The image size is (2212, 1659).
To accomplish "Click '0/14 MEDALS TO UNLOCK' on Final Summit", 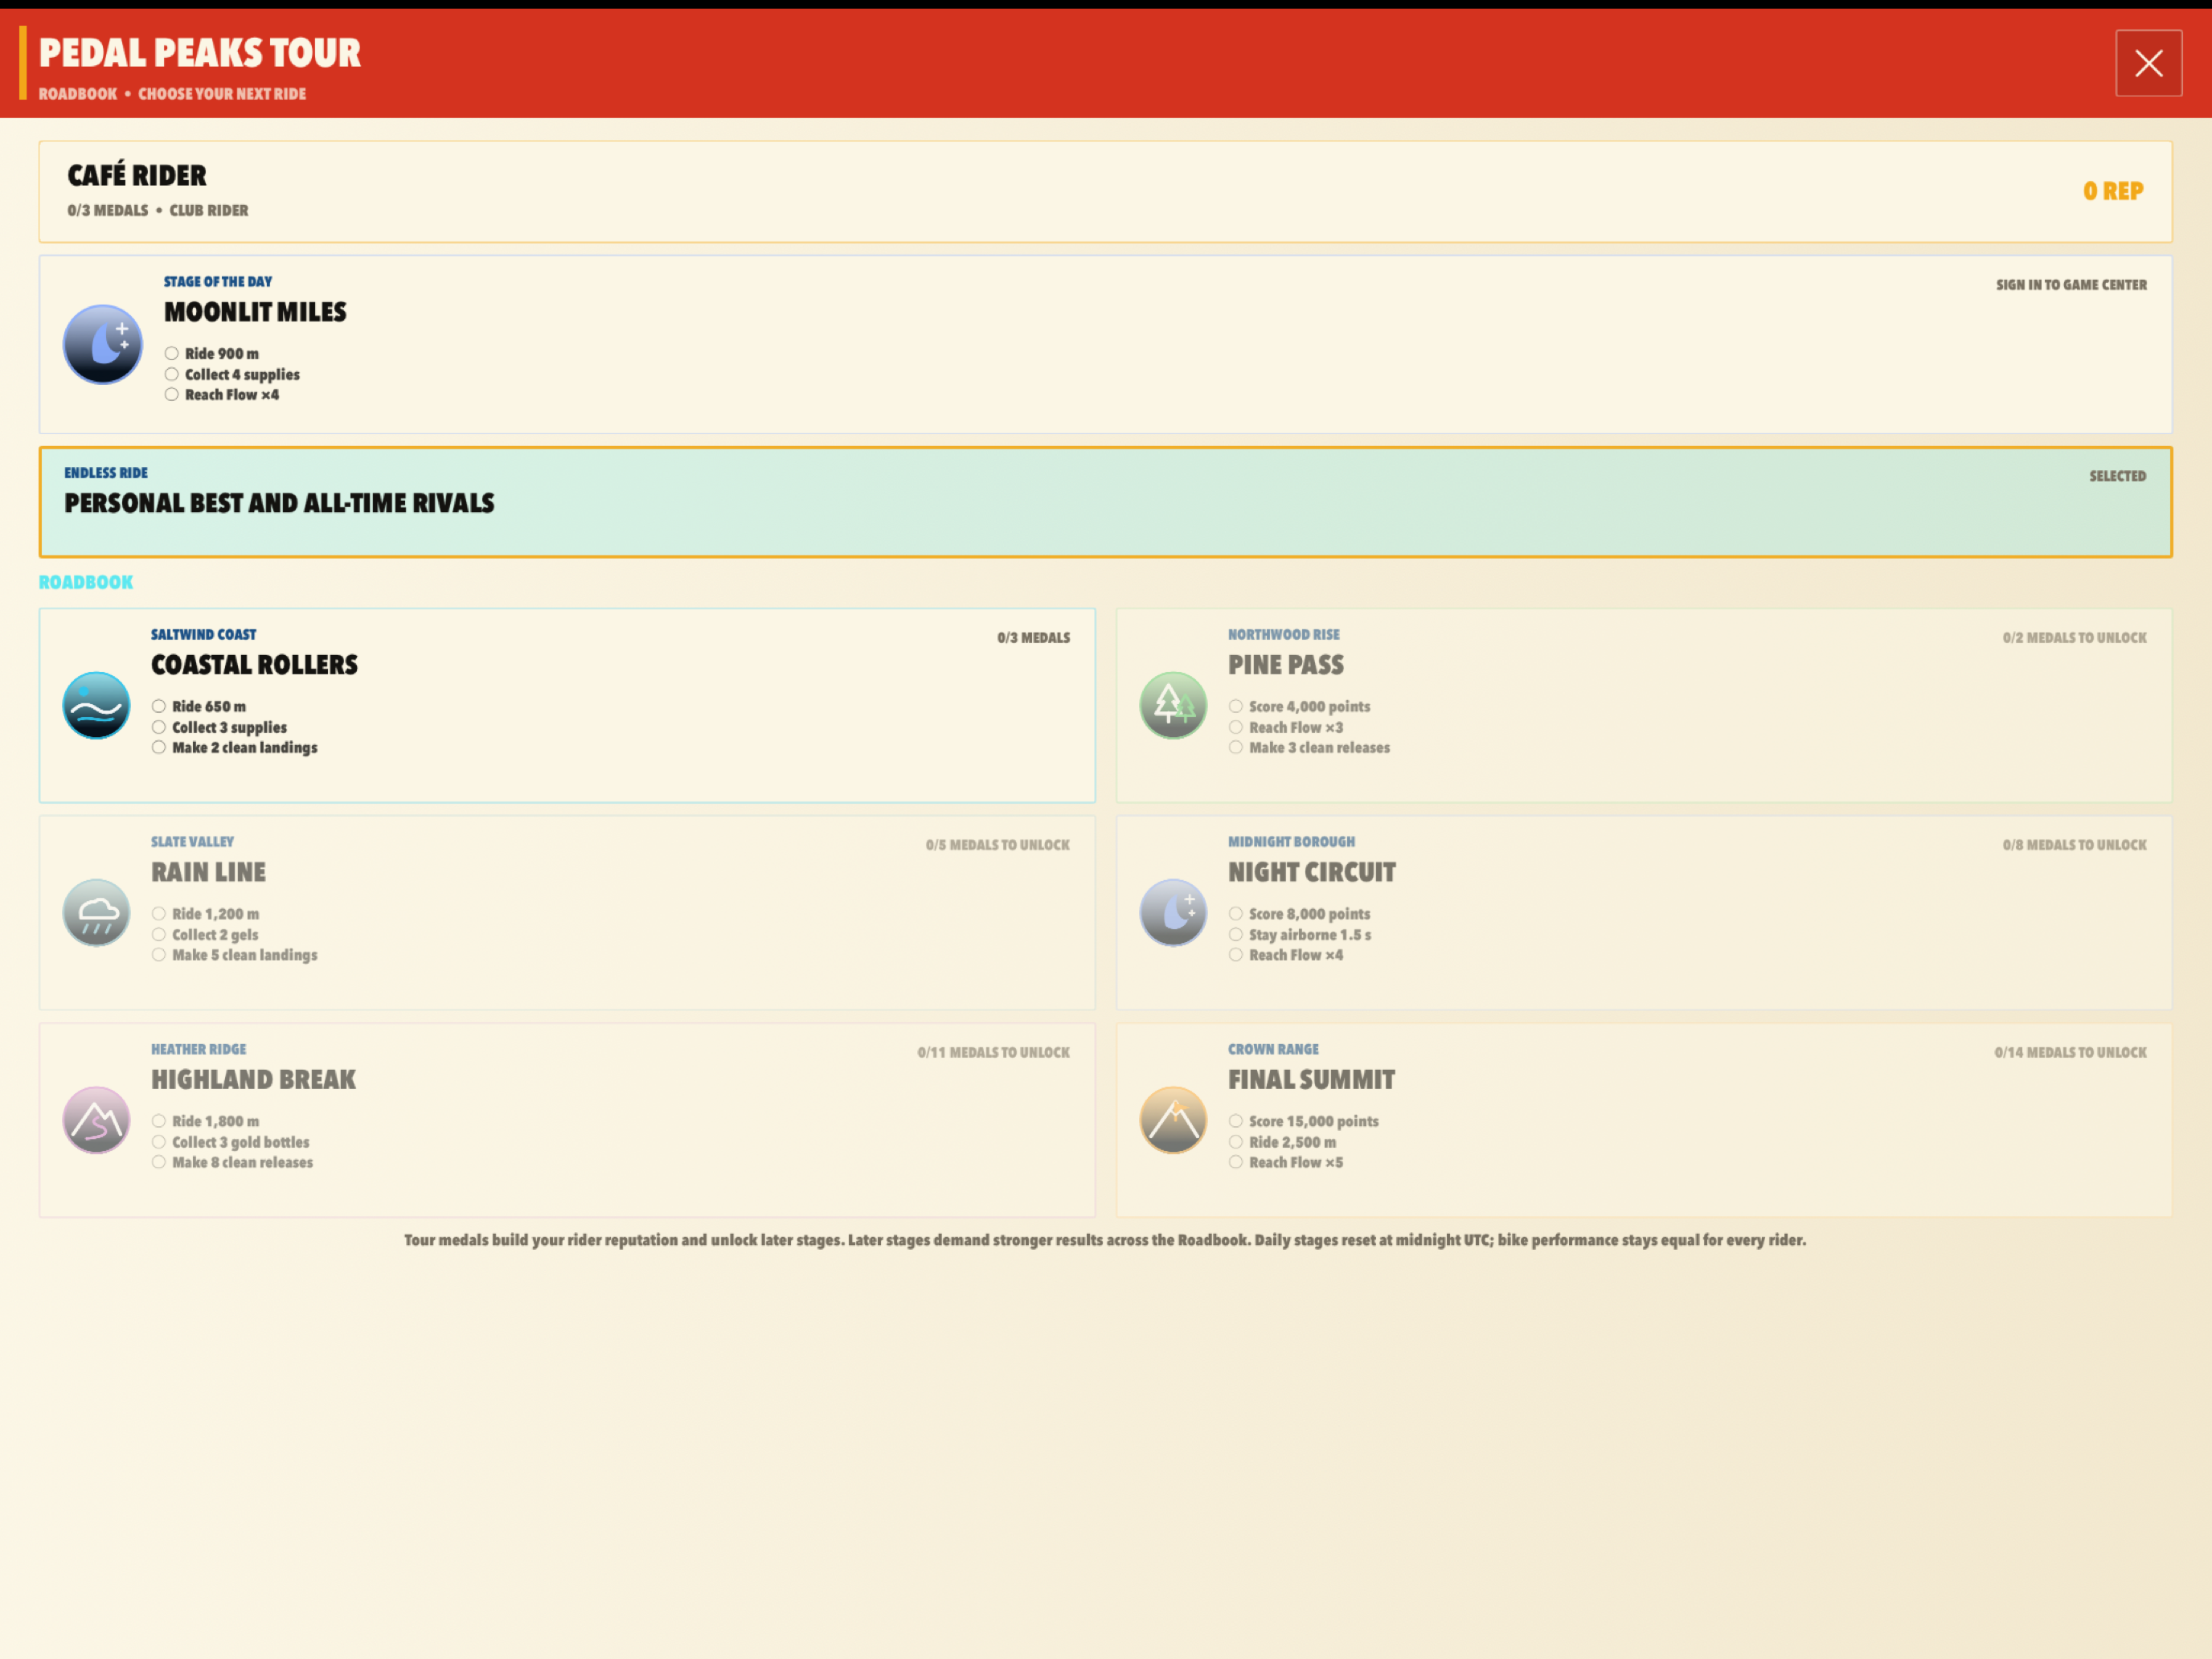I will [2070, 1052].
